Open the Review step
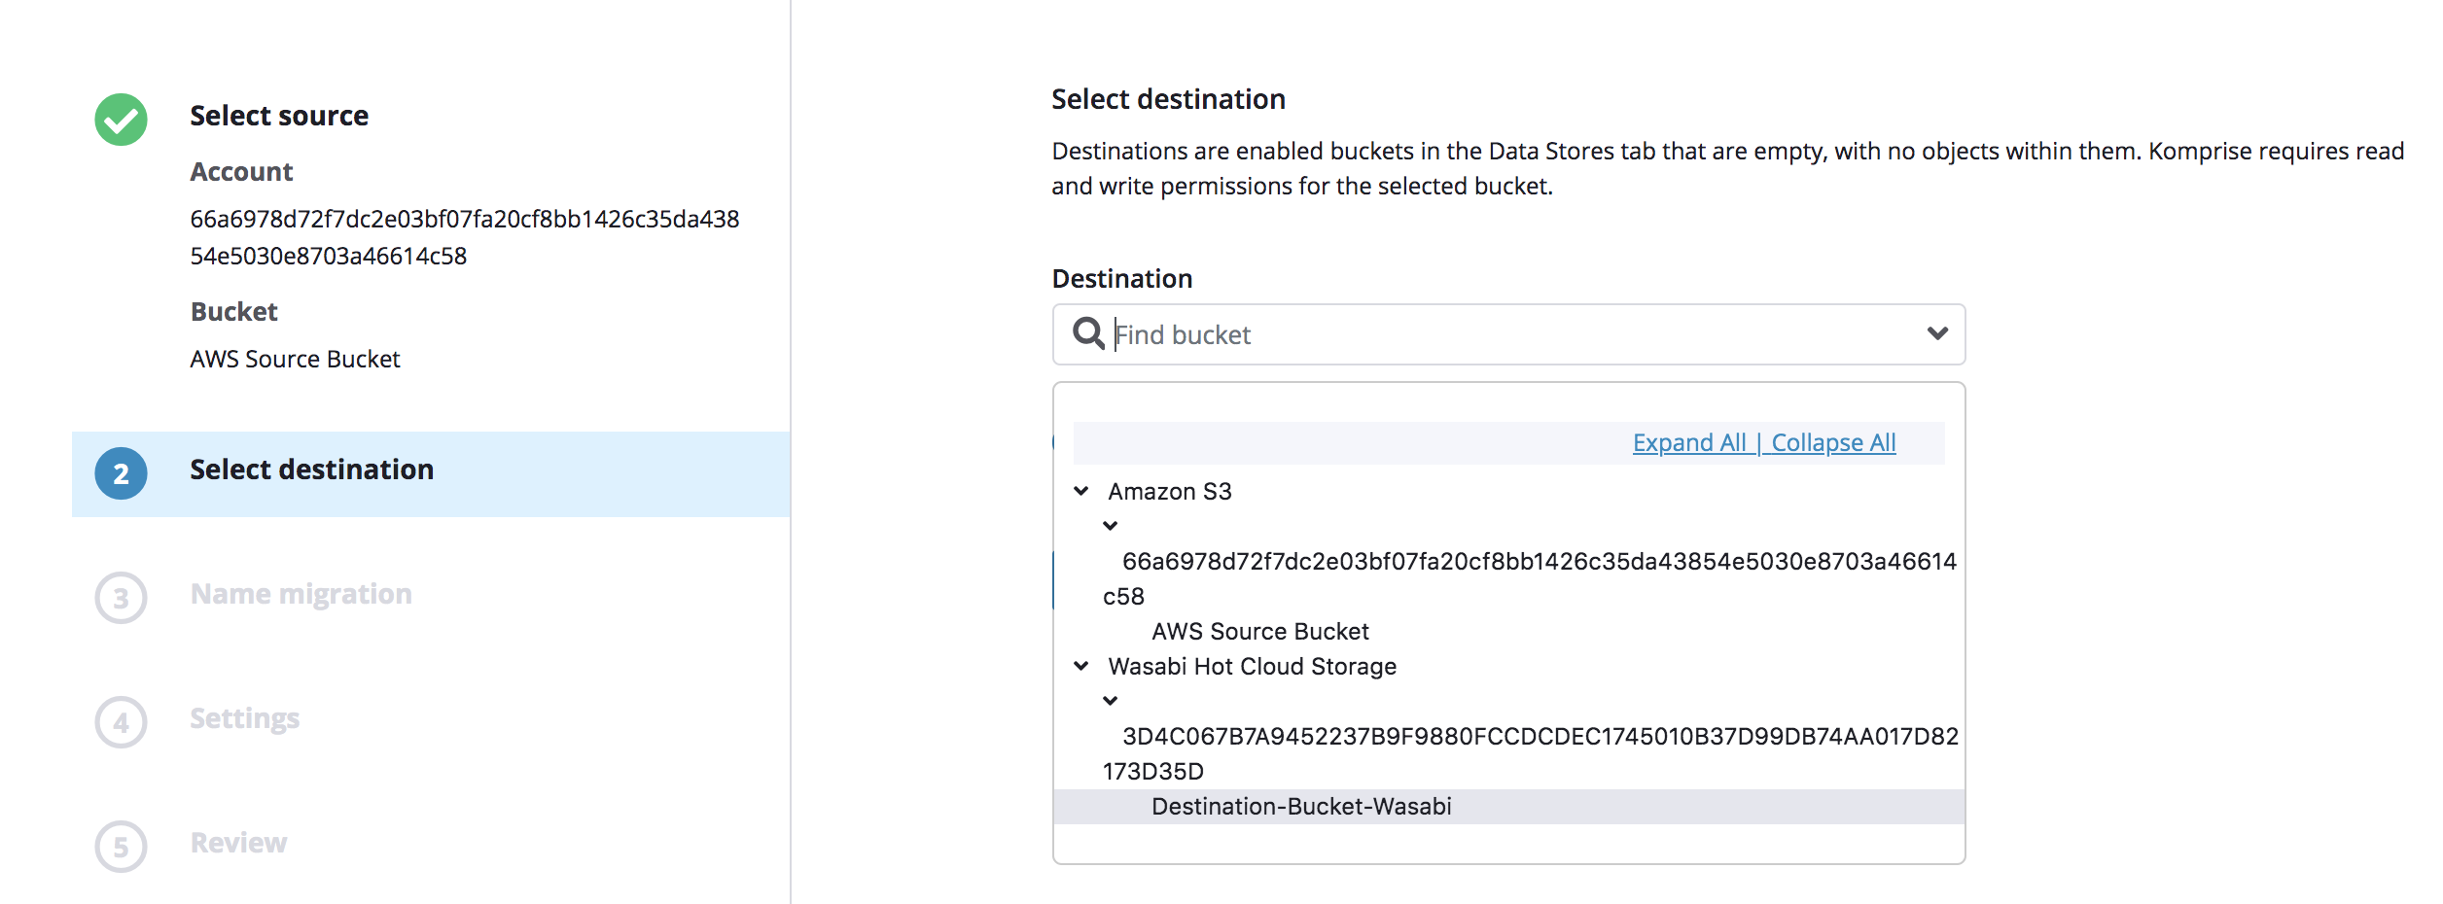2443x904 pixels. click(x=238, y=843)
